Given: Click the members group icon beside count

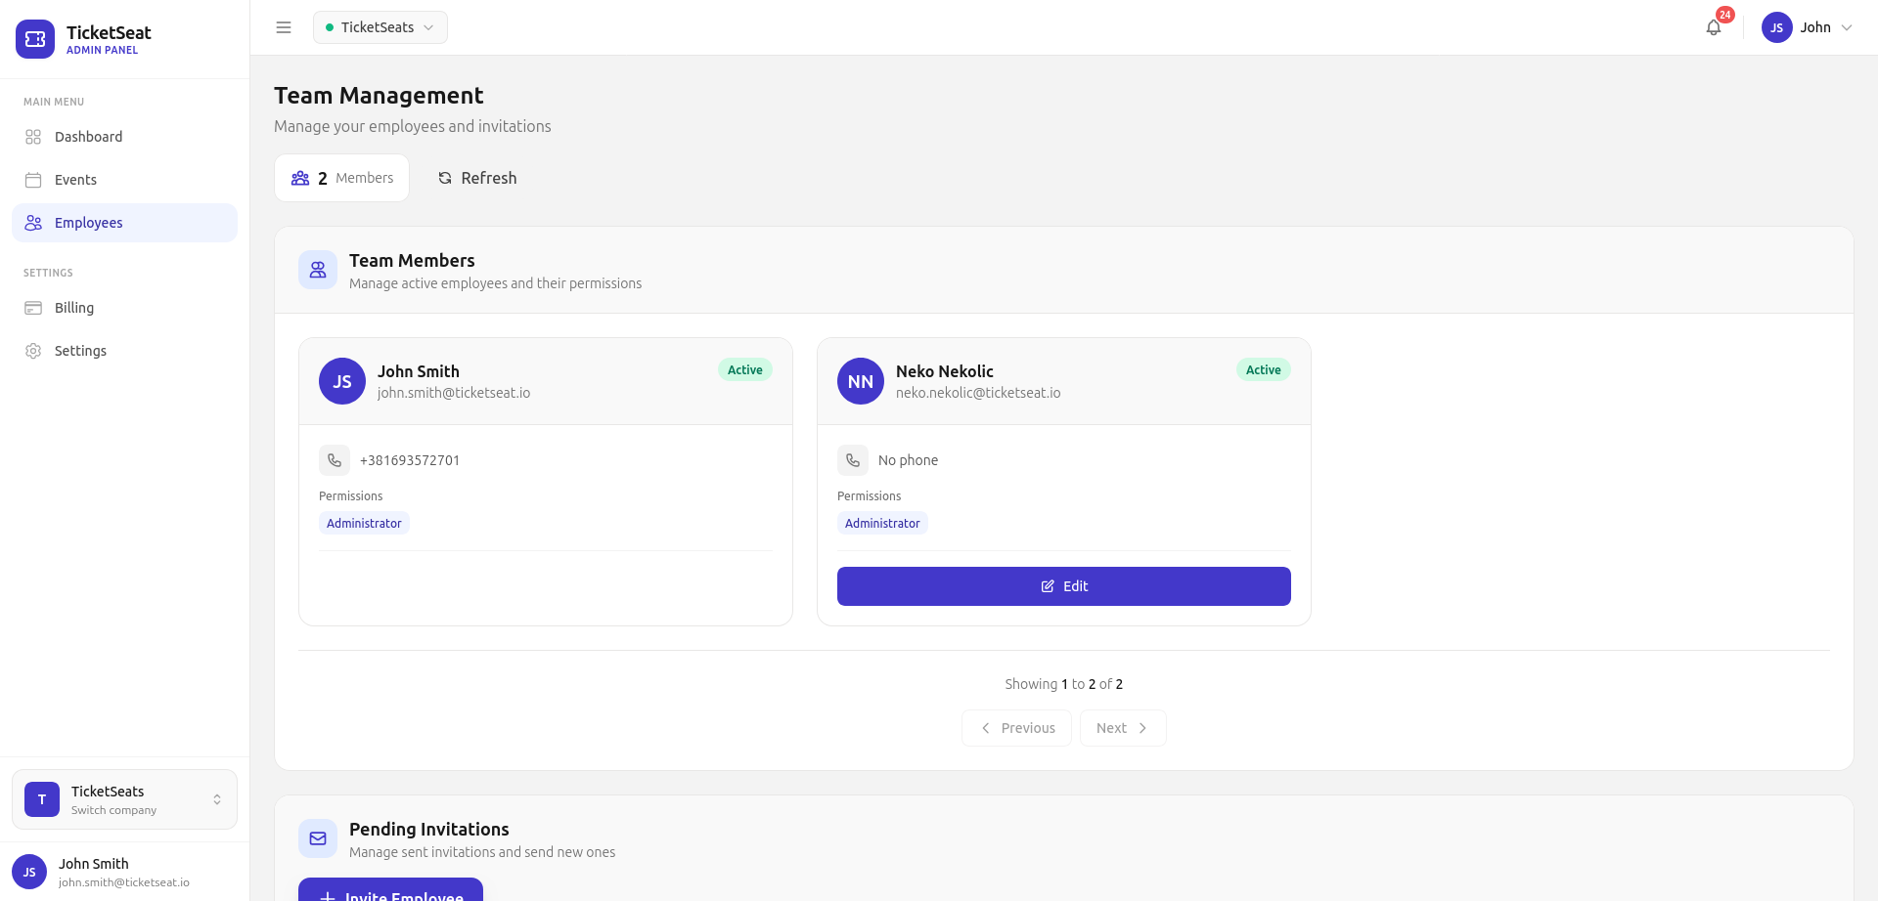Looking at the screenshot, I should (300, 178).
